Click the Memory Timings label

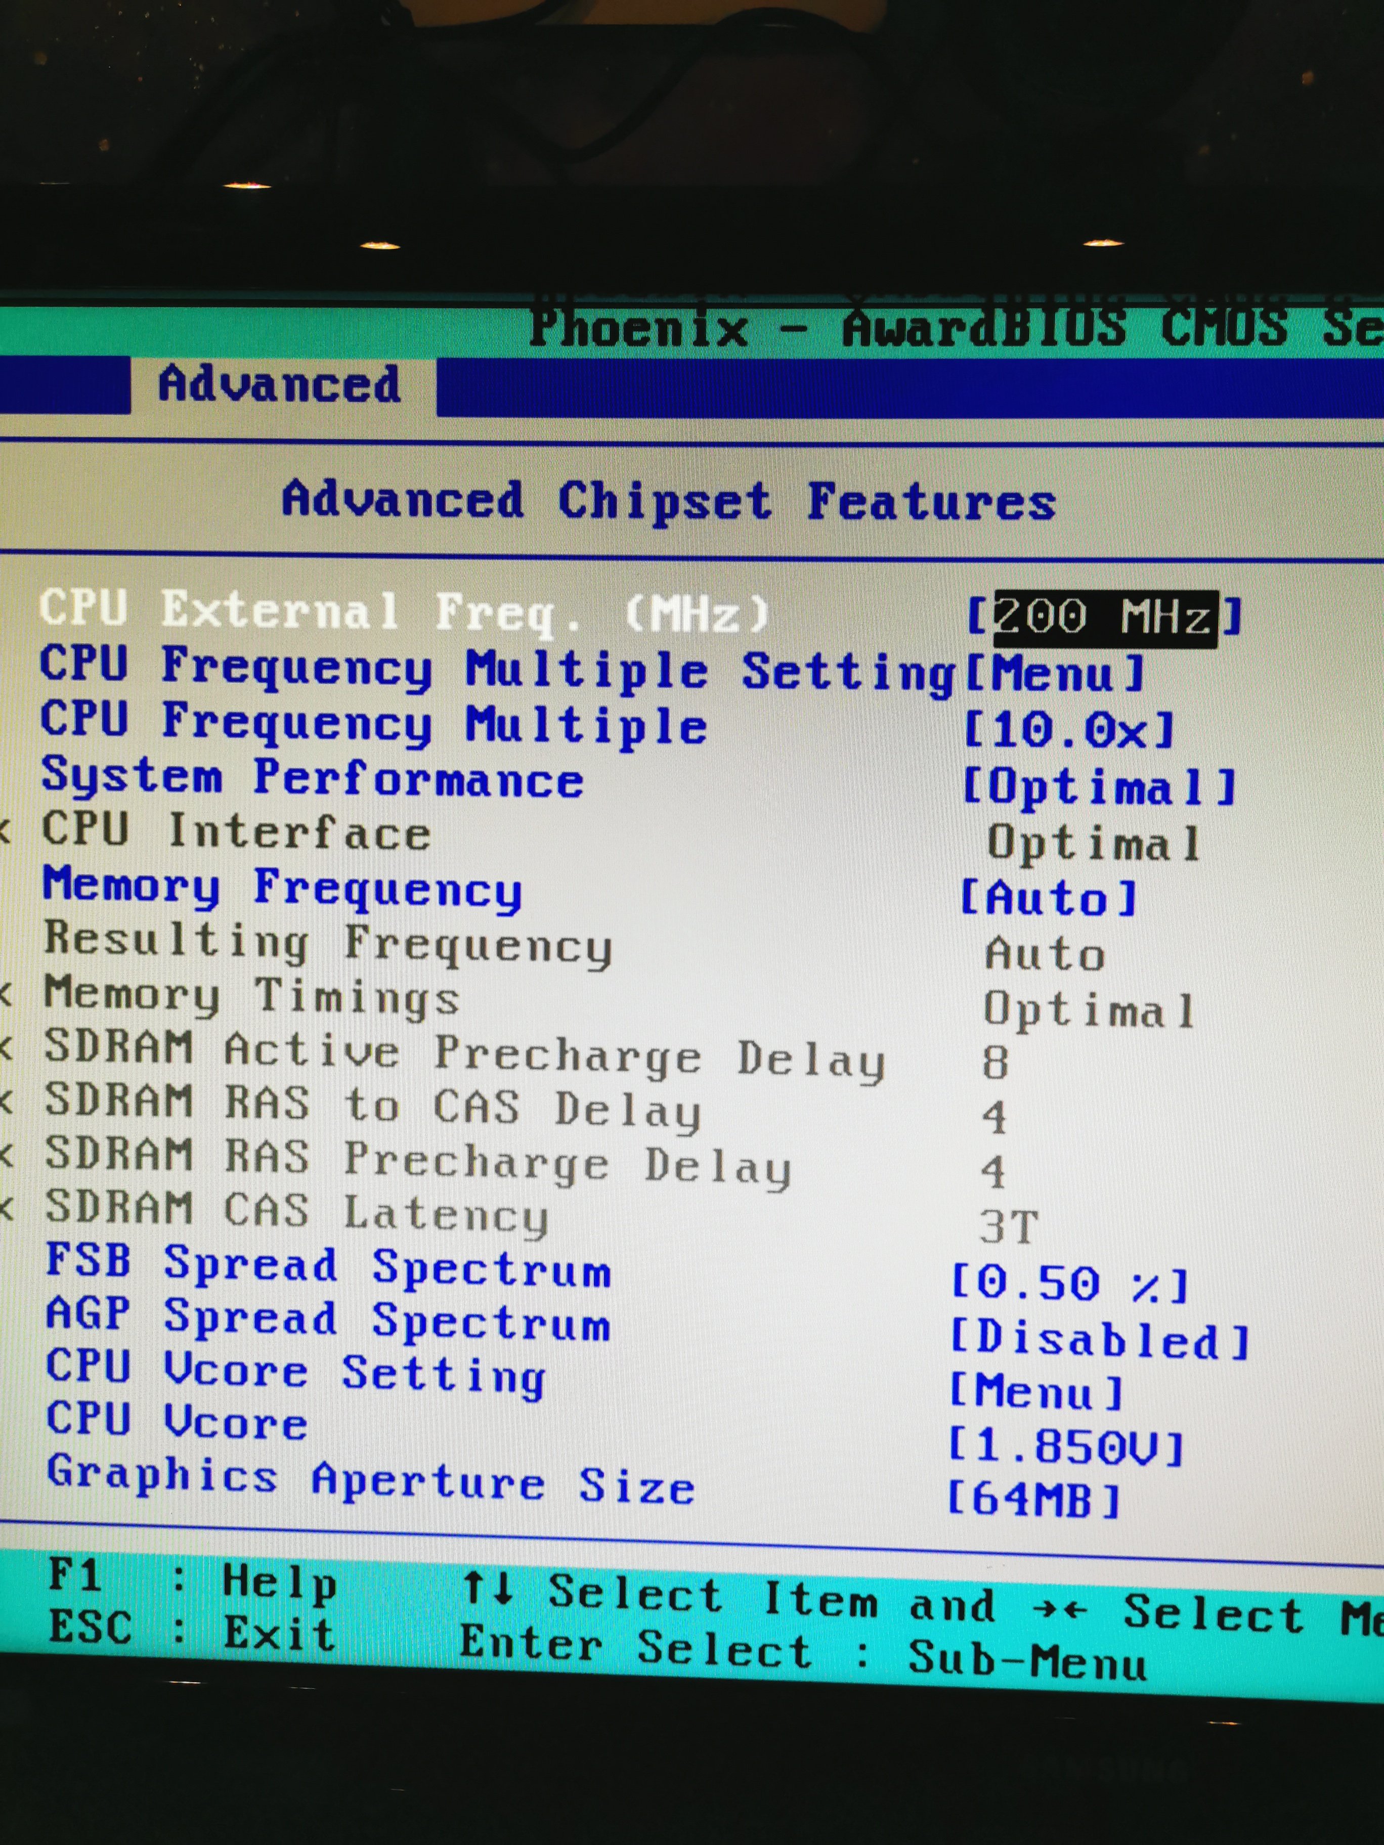[252, 996]
